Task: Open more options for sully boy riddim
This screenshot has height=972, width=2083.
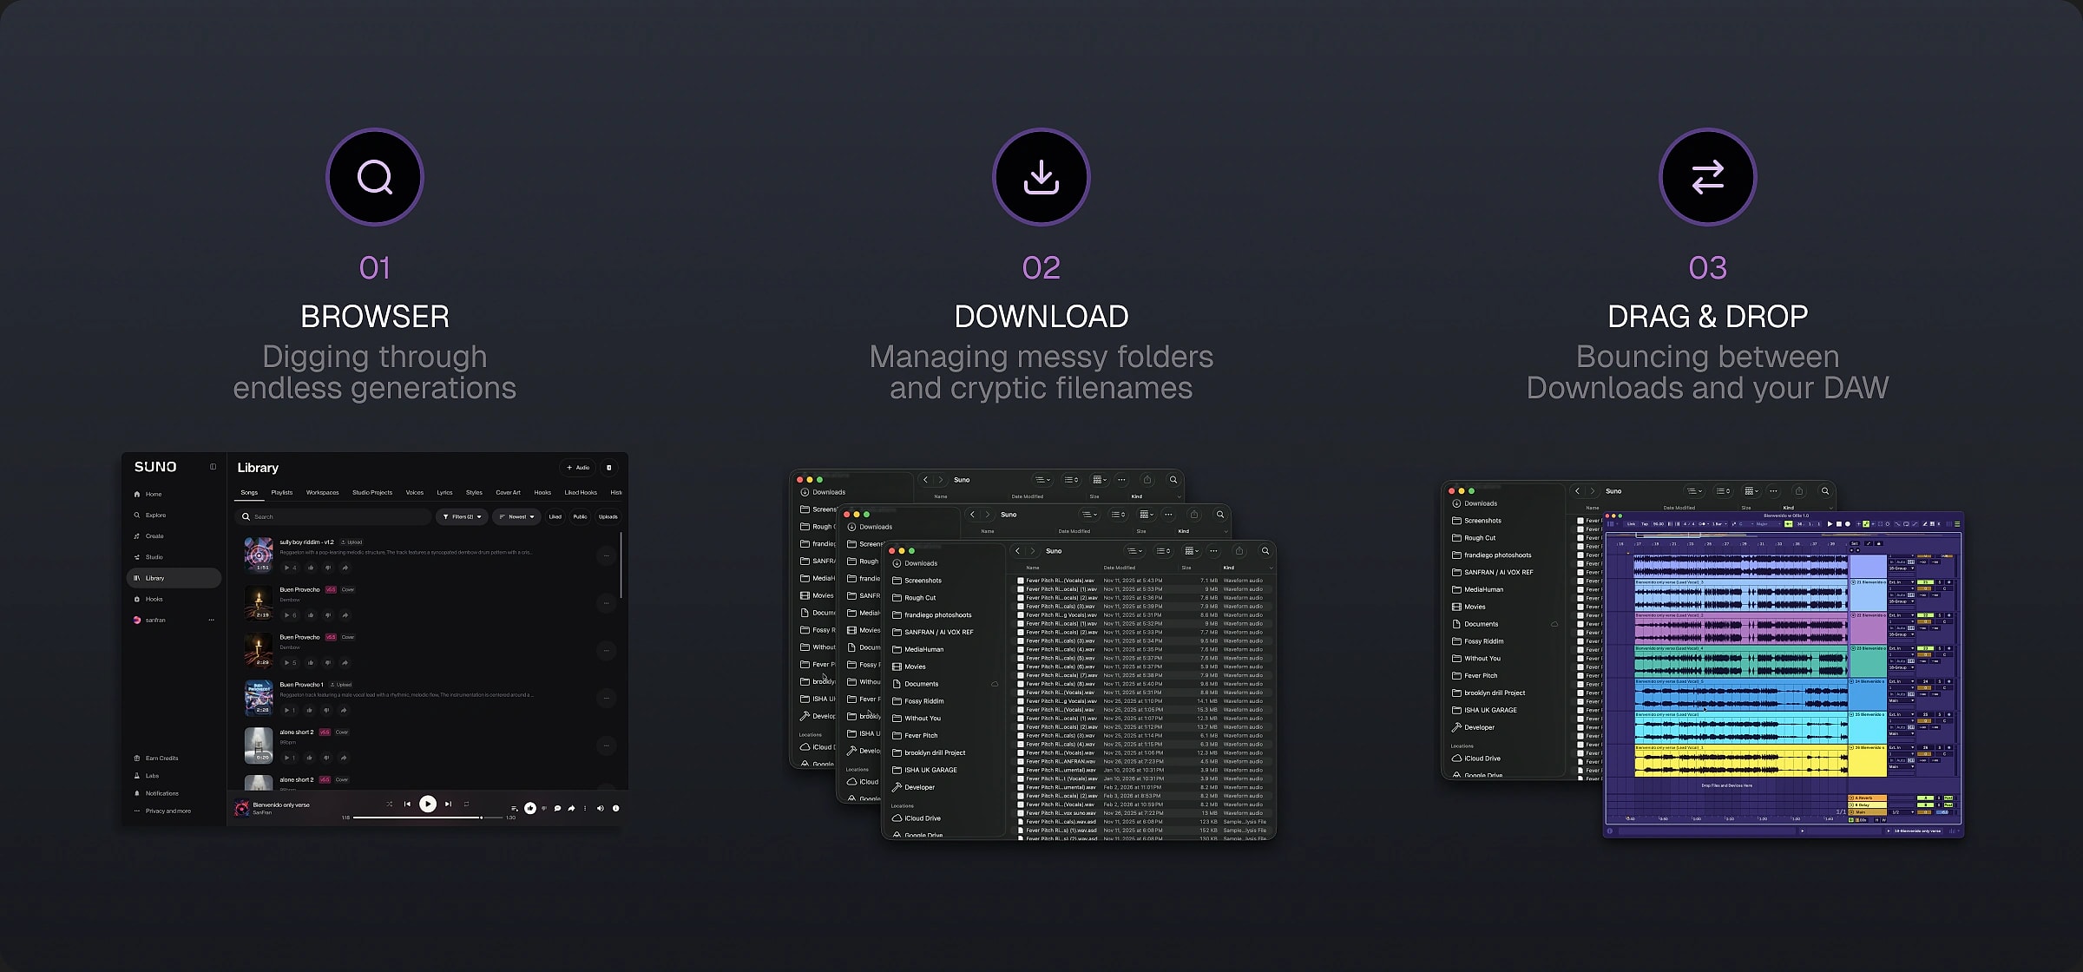Action: [x=606, y=555]
